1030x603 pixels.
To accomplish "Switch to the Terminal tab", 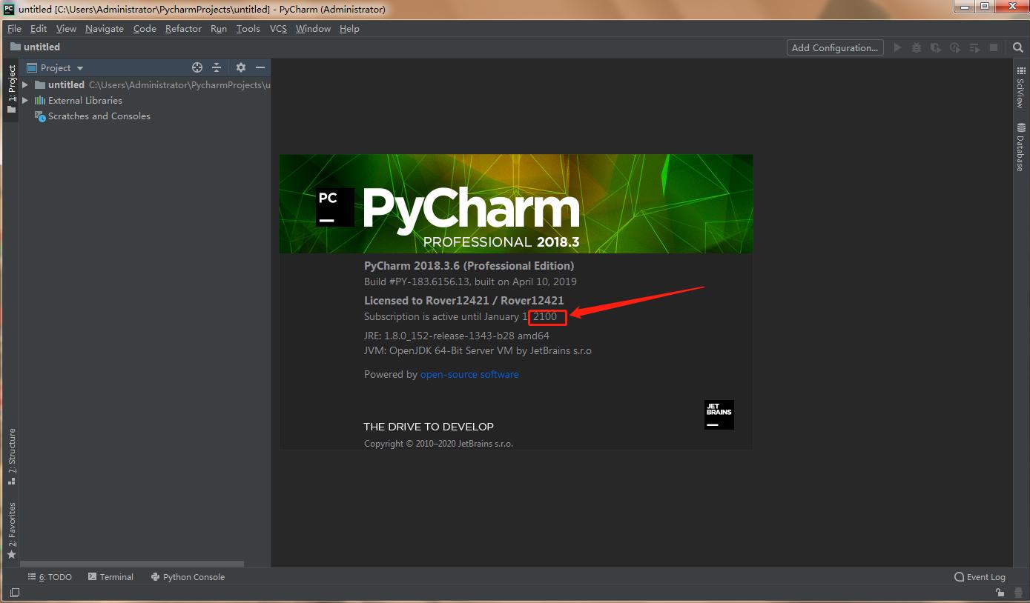I will pyautogui.click(x=110, y=576).
